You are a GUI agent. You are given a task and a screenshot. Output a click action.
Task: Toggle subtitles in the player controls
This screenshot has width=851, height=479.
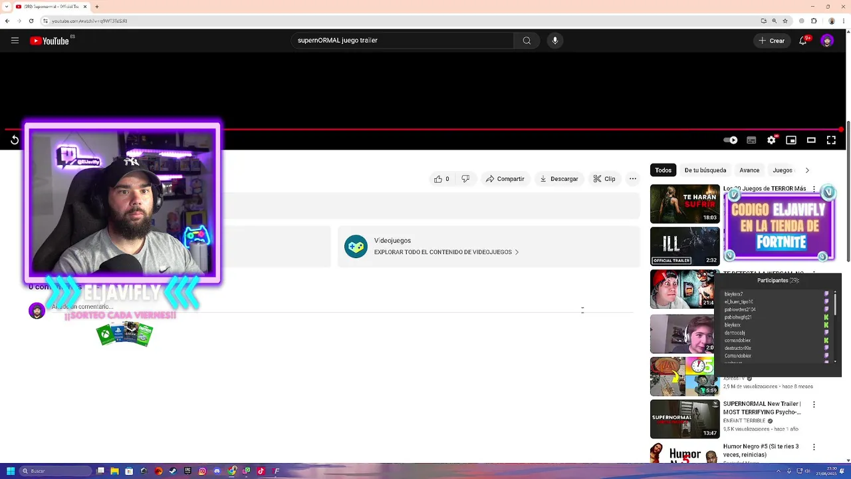(x=751, y=140)
